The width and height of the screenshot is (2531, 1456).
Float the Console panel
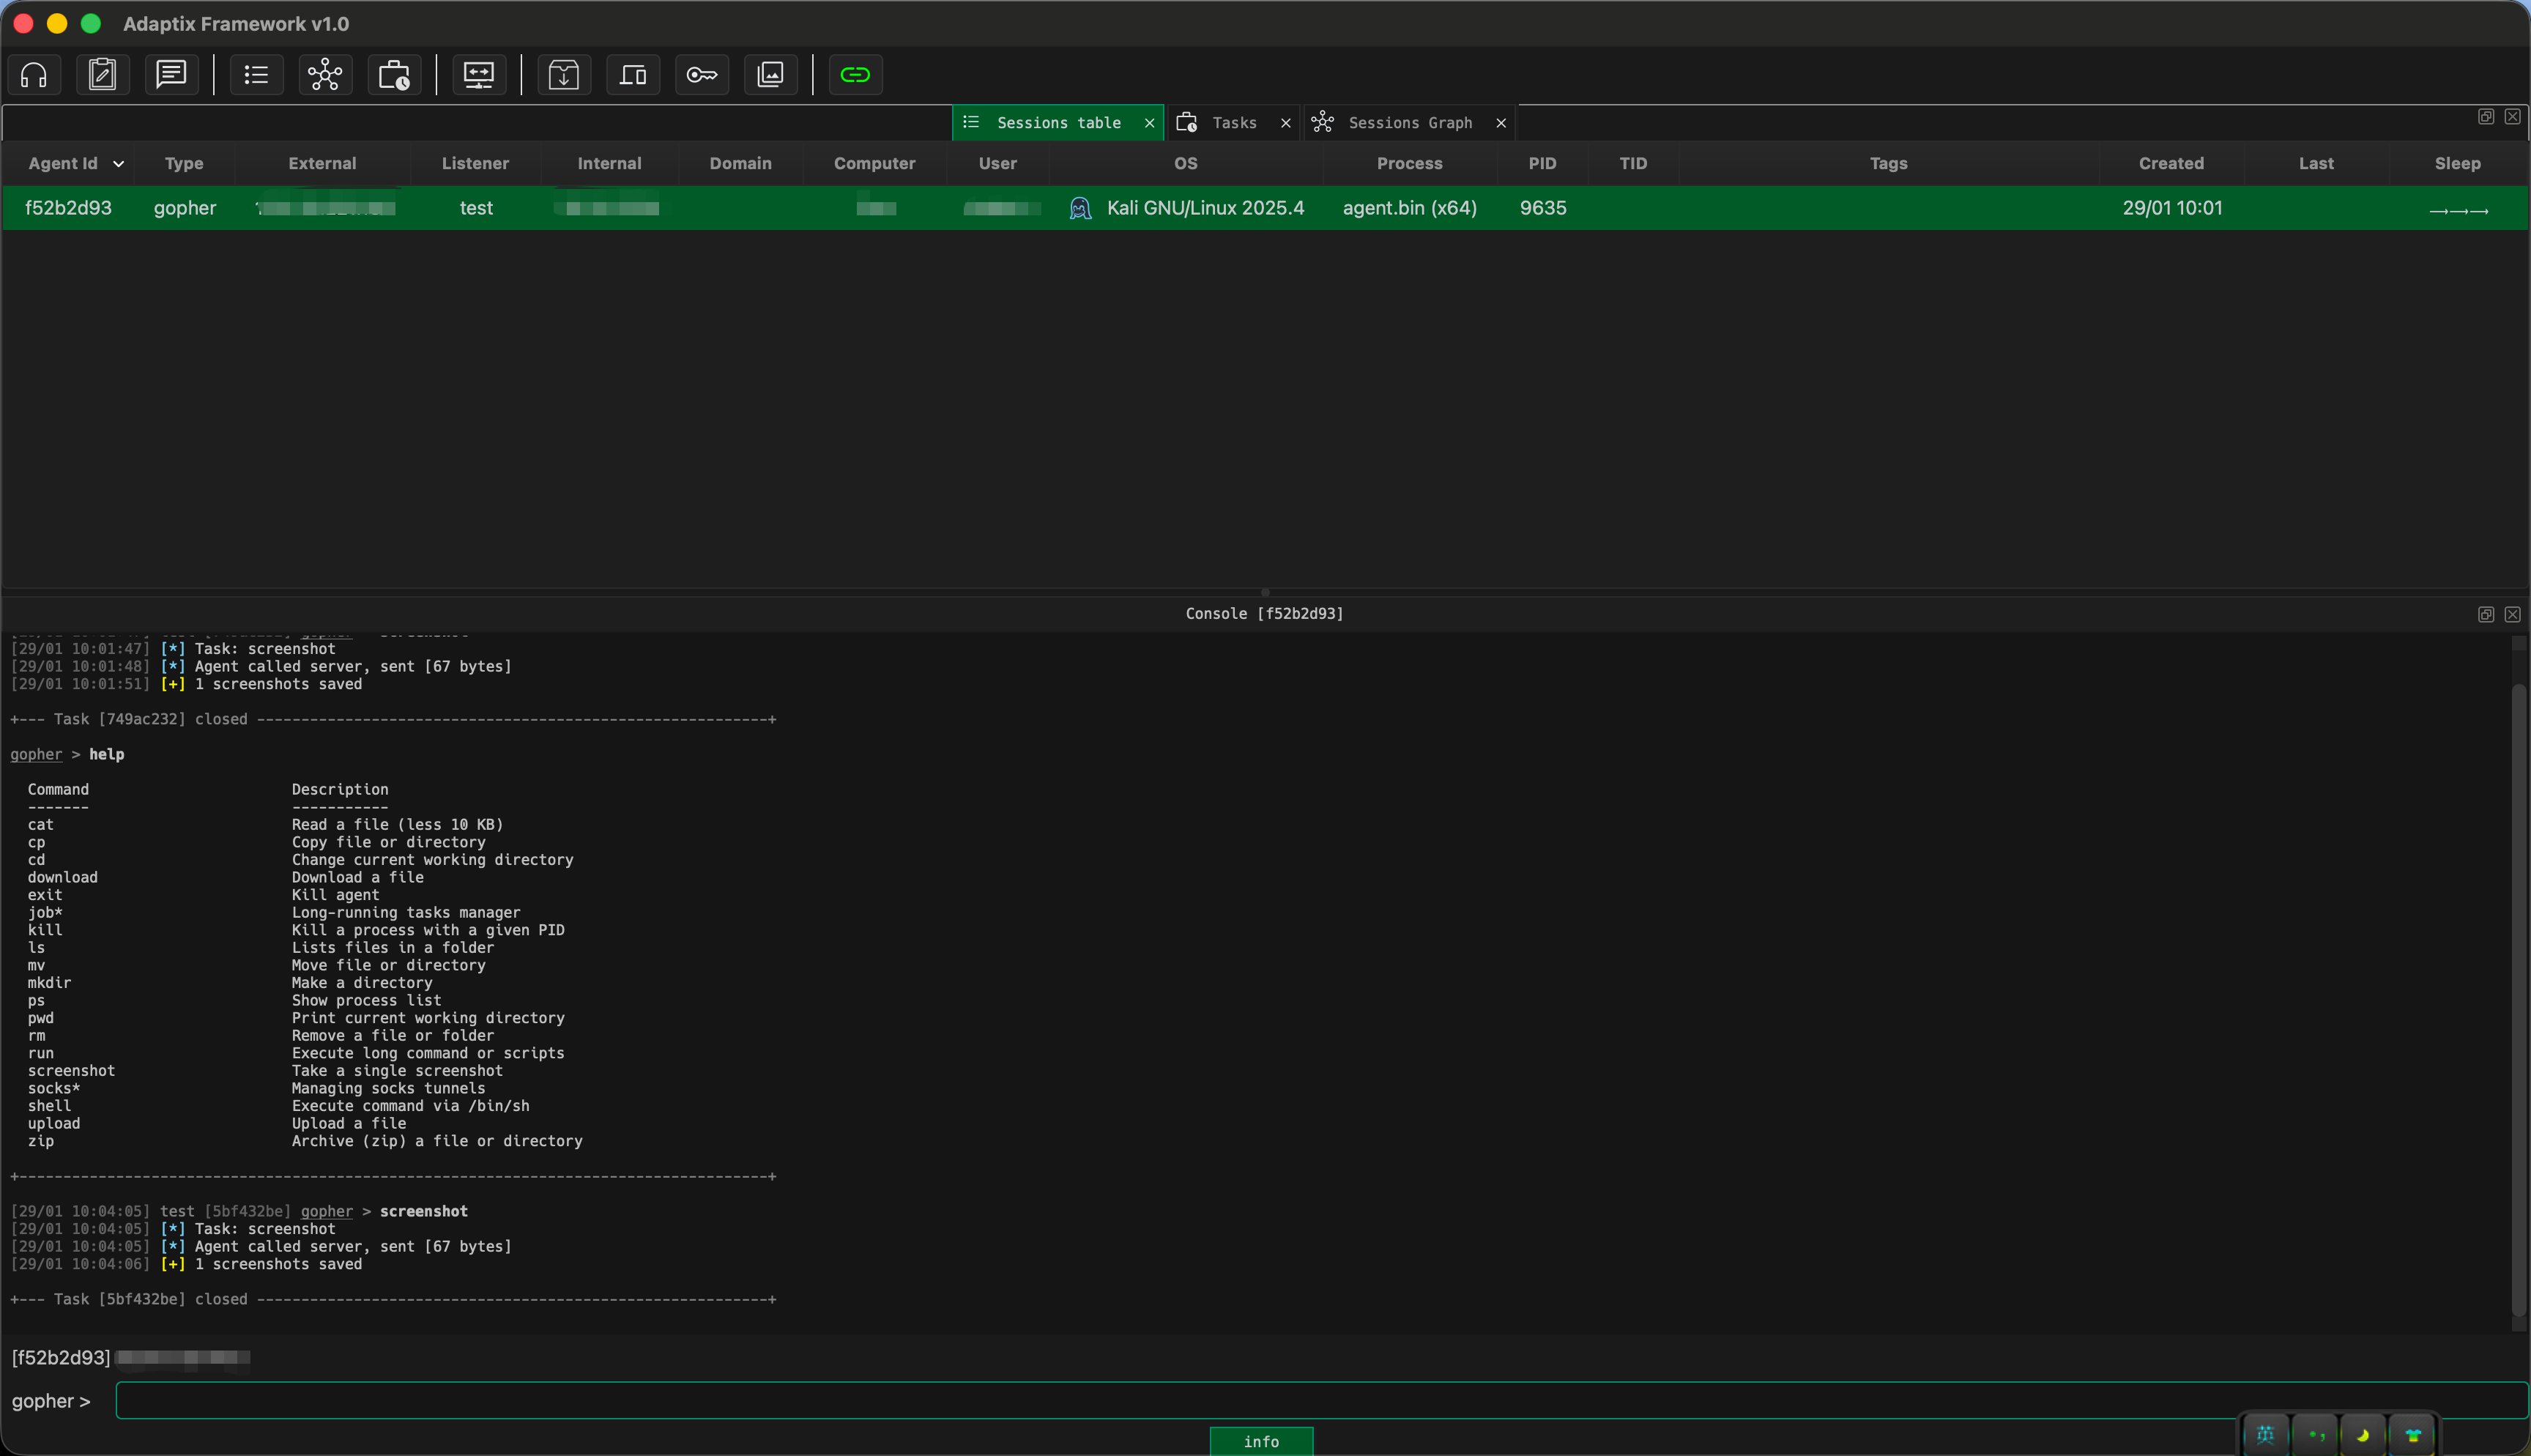coord(2485,614)
